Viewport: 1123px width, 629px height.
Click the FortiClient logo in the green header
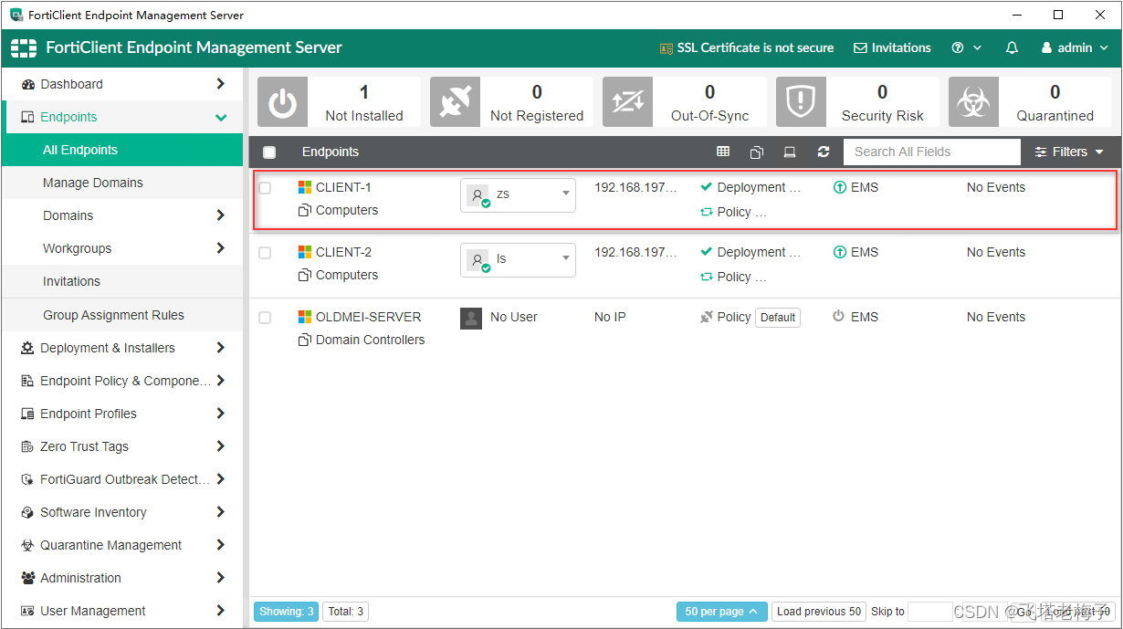coord(24,47)
